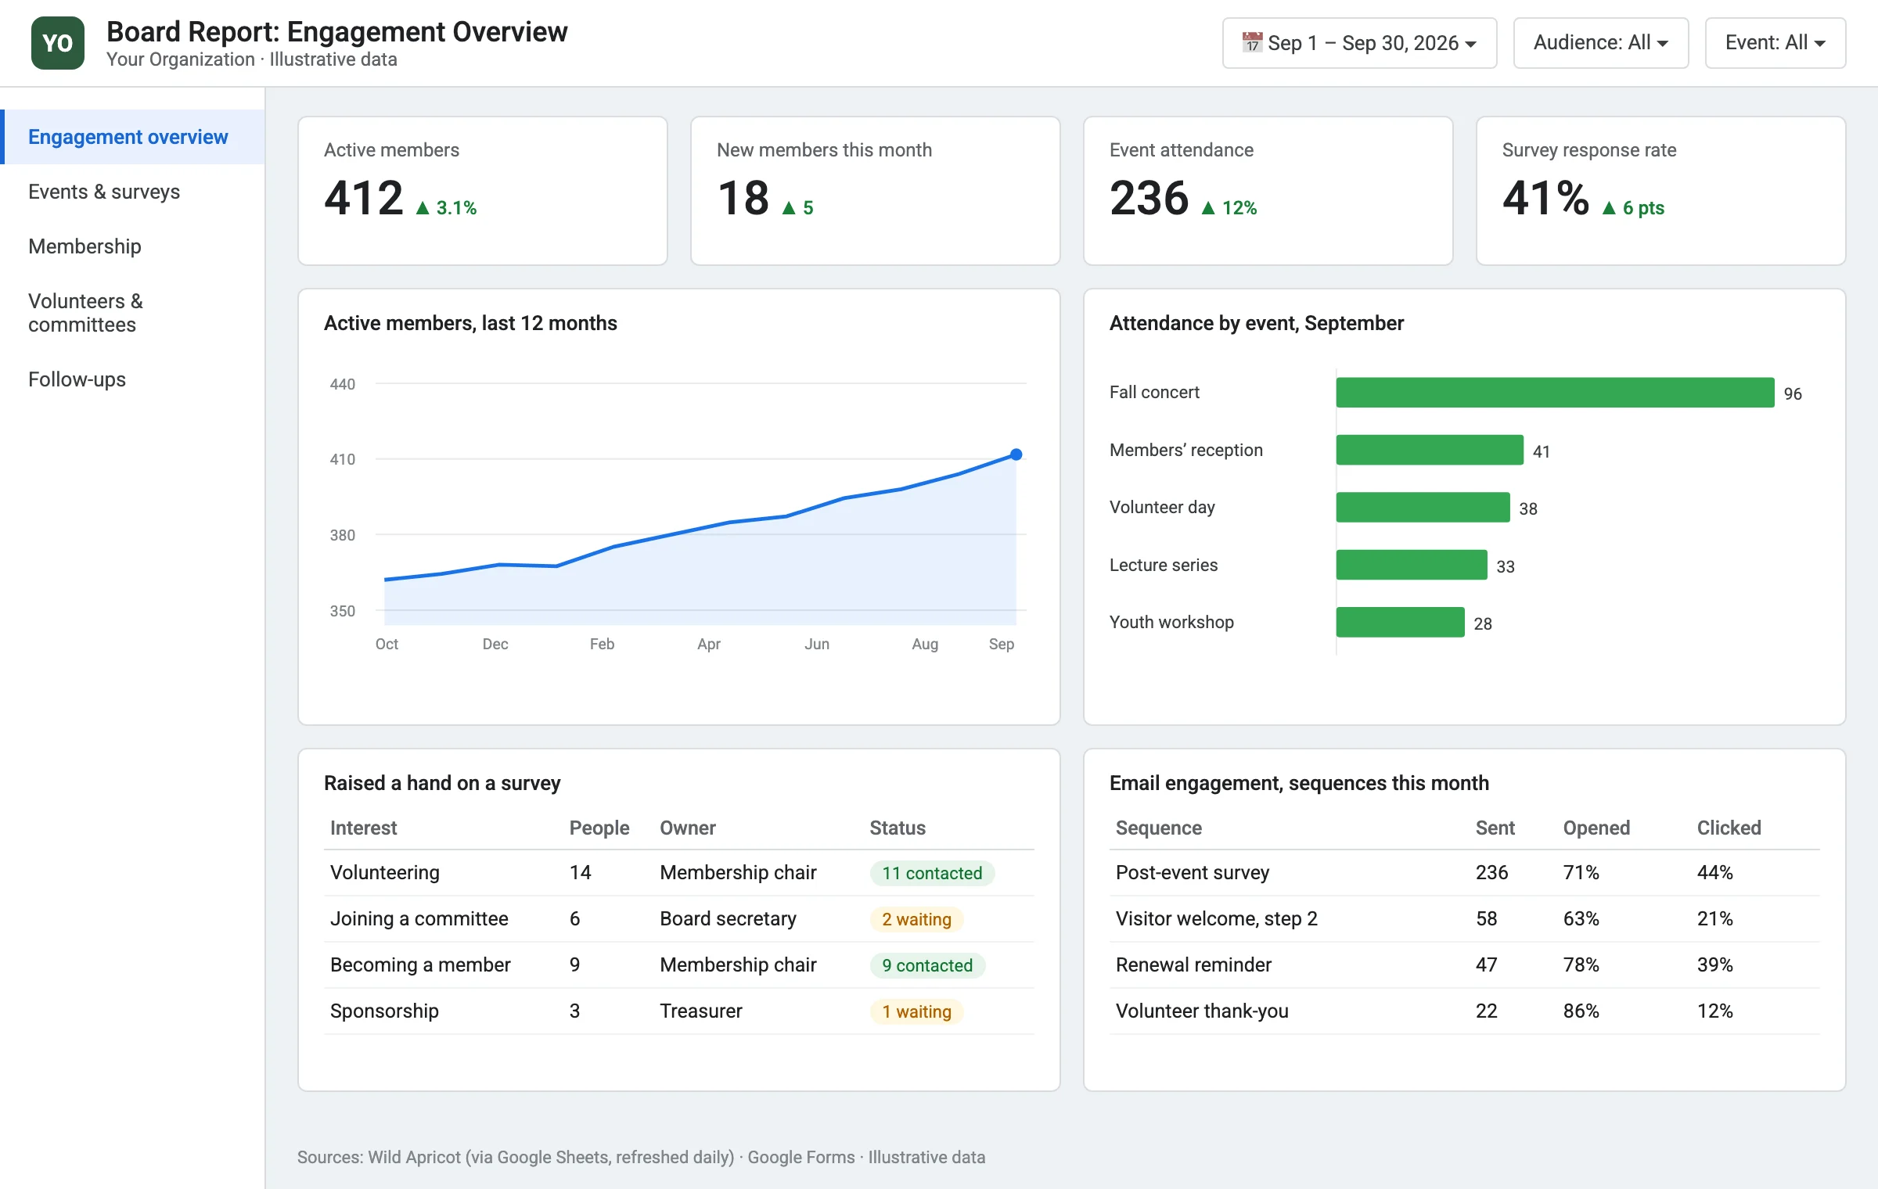1878x1189 pixels.
Task: Click the Sent column header
Action: click(x=1495, y=828)
